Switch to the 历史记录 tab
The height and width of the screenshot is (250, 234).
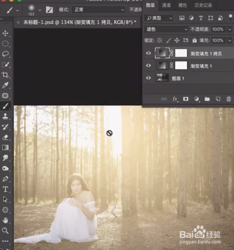[203, 5]
